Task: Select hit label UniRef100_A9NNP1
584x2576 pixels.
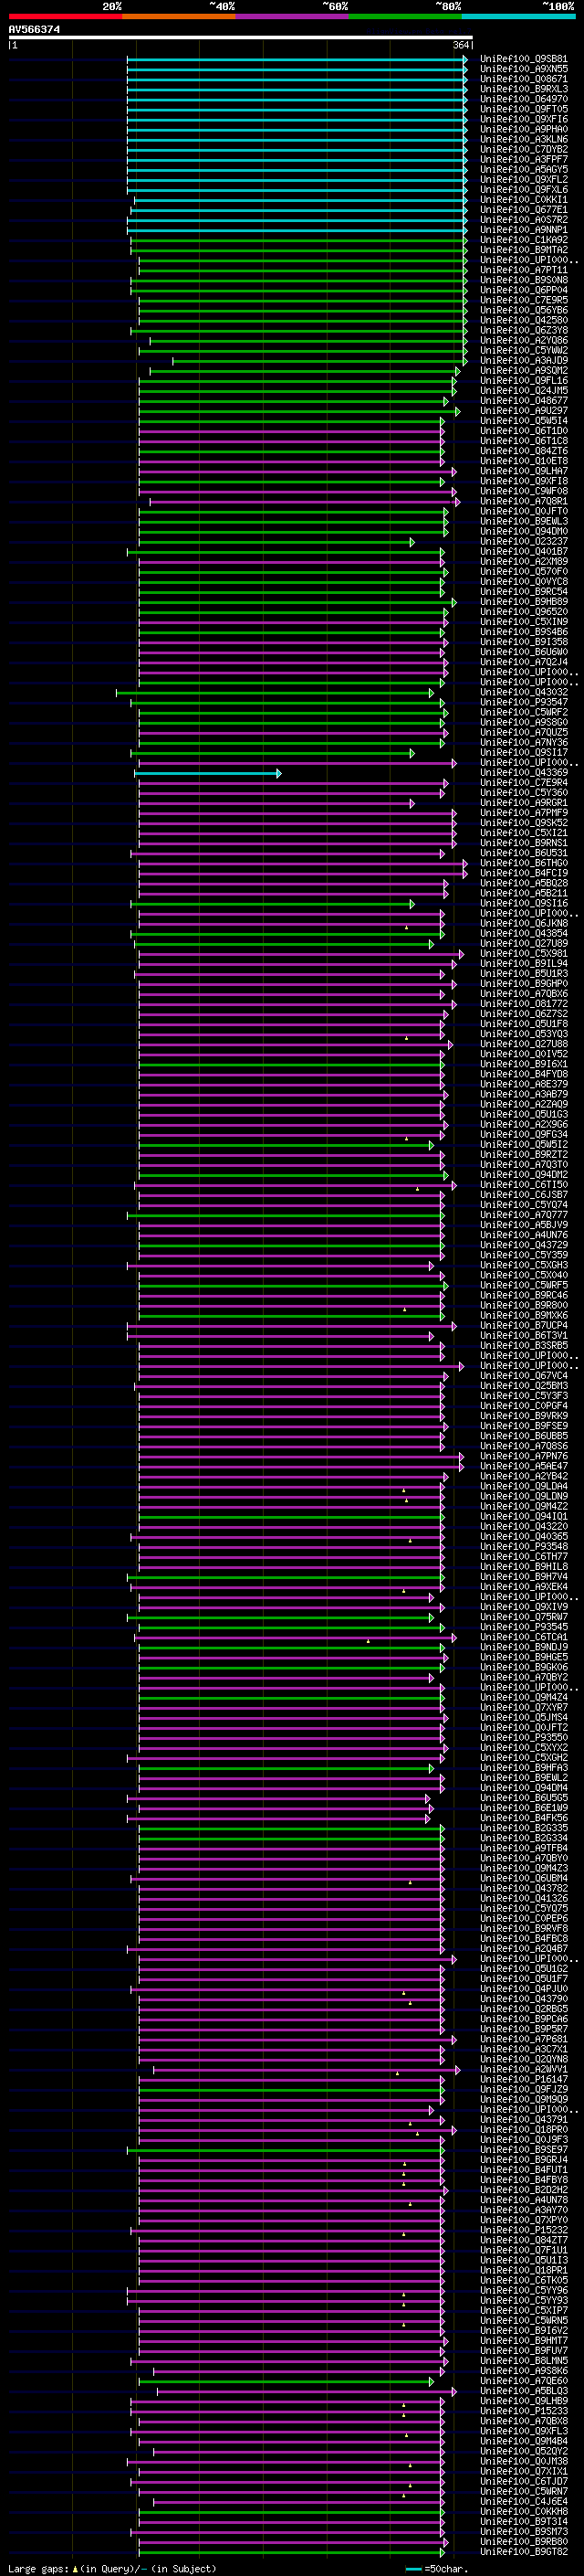Action: tap(524, 231)
